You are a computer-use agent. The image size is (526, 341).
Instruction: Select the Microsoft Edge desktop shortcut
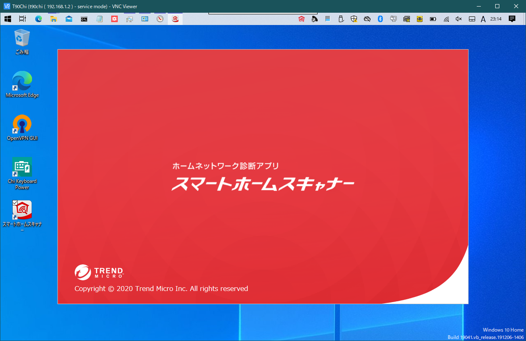(x=22, y=84)
